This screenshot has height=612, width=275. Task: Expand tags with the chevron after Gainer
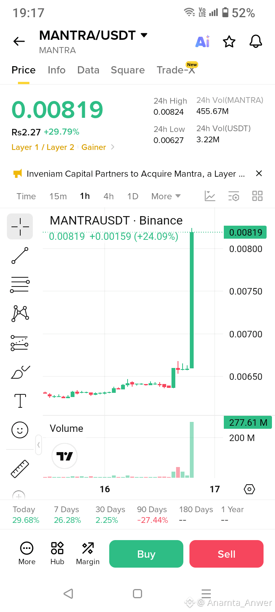tap(112, 147)
